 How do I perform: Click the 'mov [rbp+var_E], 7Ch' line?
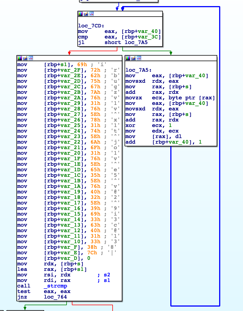67,253
